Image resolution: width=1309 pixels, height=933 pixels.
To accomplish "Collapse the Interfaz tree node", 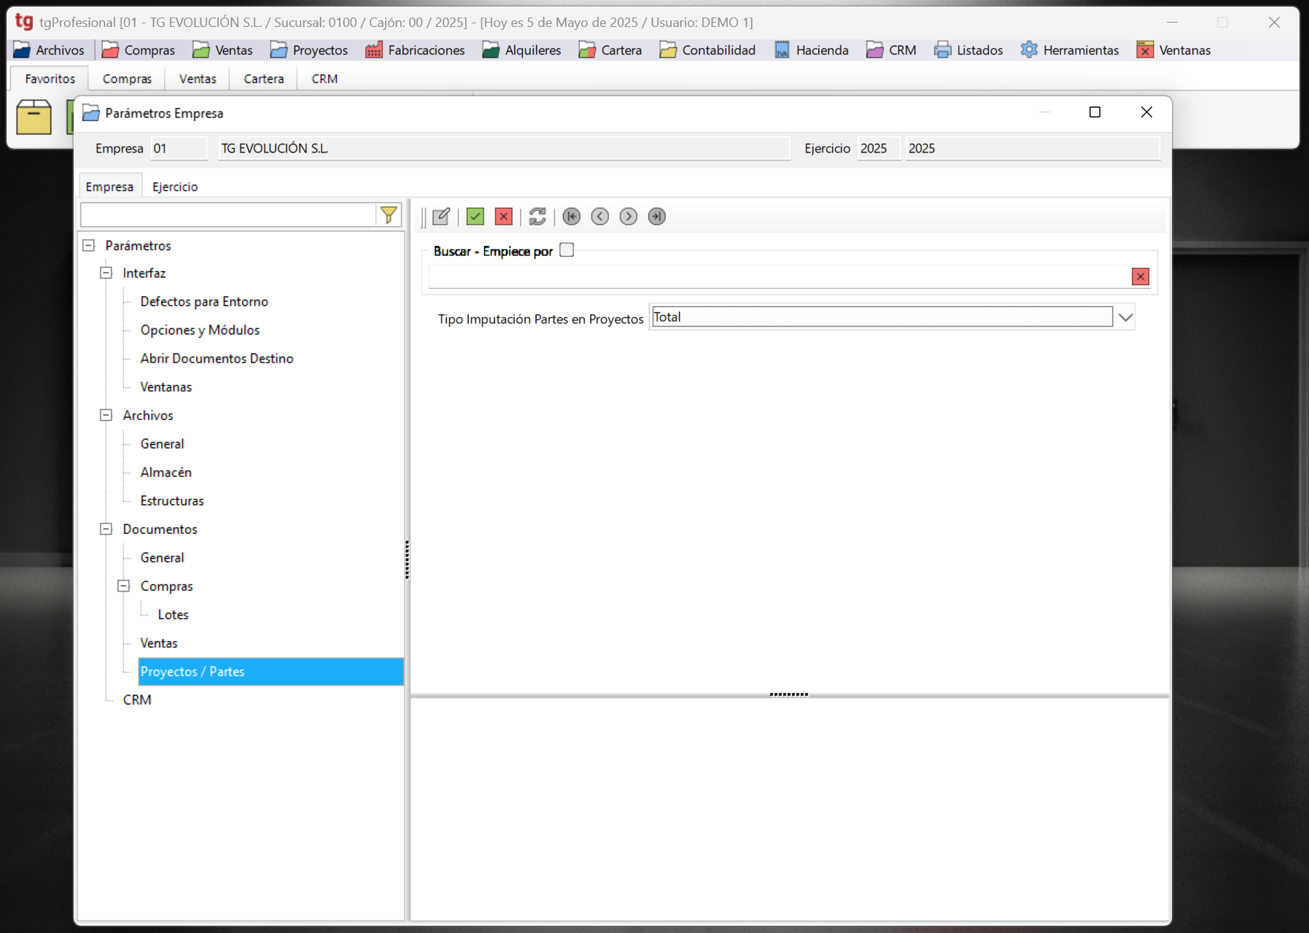I will pos(106,273).
